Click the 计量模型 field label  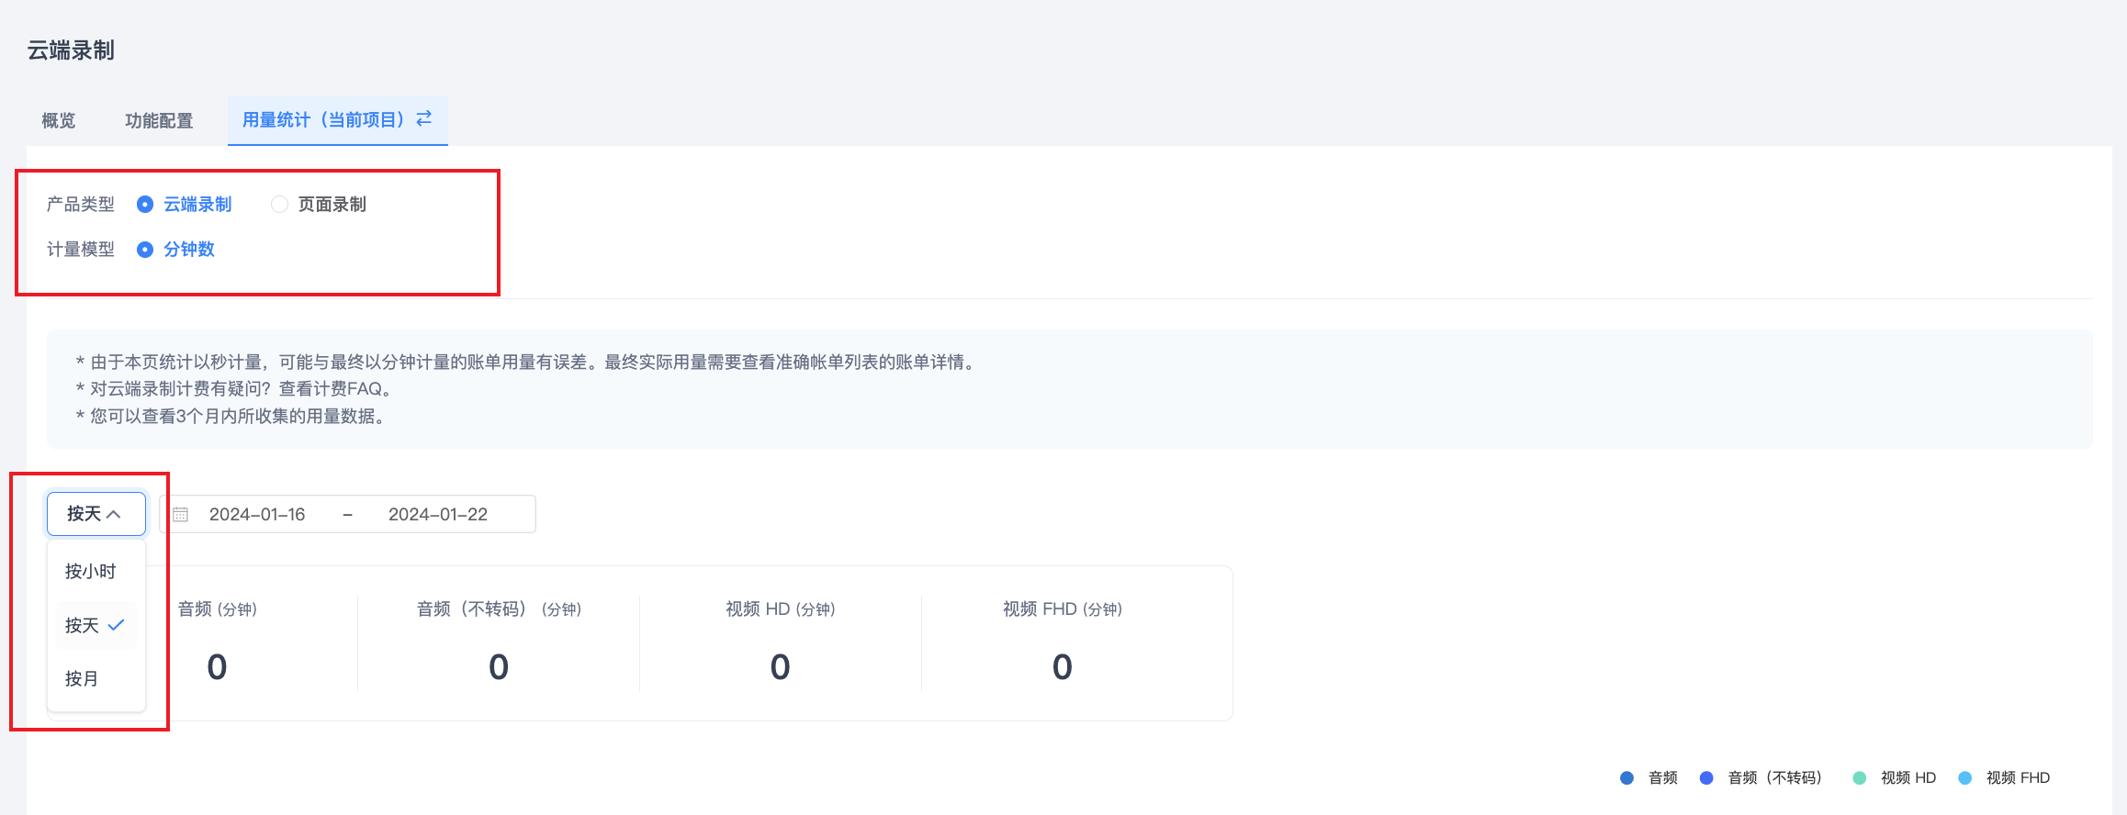81,250
